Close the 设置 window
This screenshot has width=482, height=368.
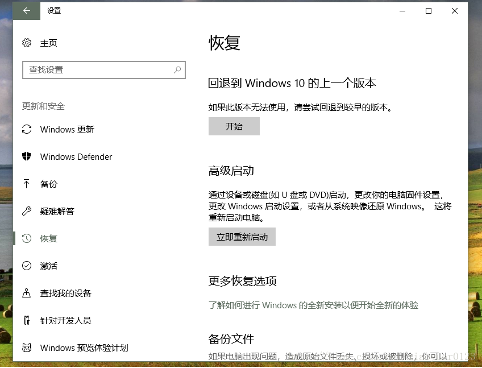click(455, 11)
